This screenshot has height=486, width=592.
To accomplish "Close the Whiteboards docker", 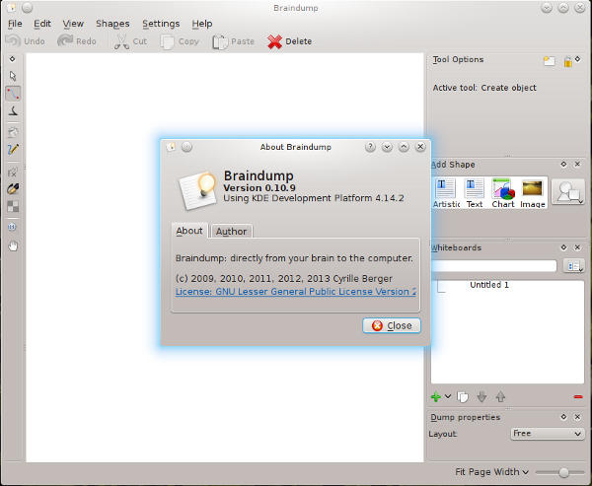I will pos(577,247).
